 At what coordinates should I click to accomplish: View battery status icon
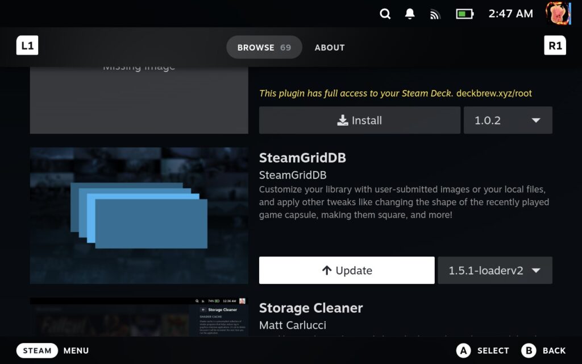(465, 14)
